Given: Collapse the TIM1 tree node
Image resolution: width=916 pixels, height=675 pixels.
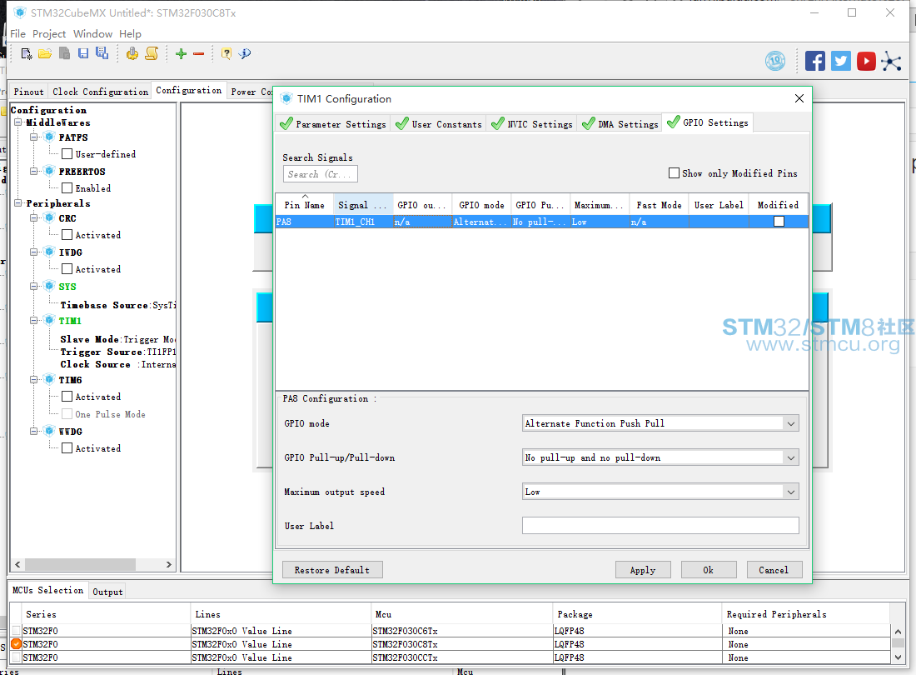Looking at the screenshot, I should [x=34, y=320].
